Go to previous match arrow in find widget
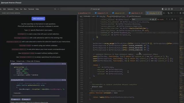This screenshot has width=184, height=103. pyautogui.click(x=167, y=19)
